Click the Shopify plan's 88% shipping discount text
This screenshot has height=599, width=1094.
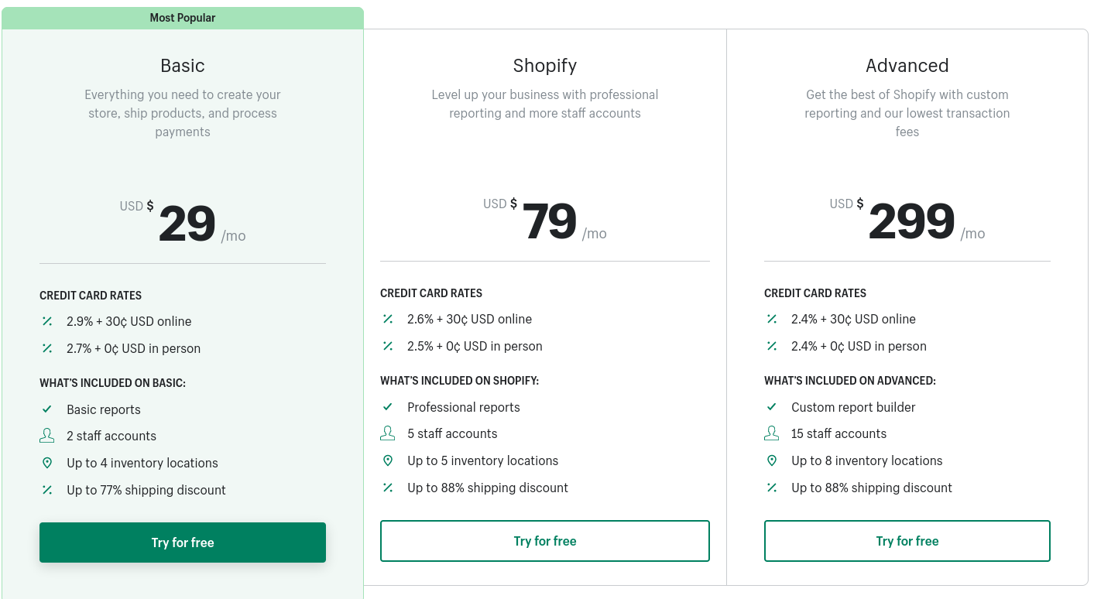(x=488, y=488)
